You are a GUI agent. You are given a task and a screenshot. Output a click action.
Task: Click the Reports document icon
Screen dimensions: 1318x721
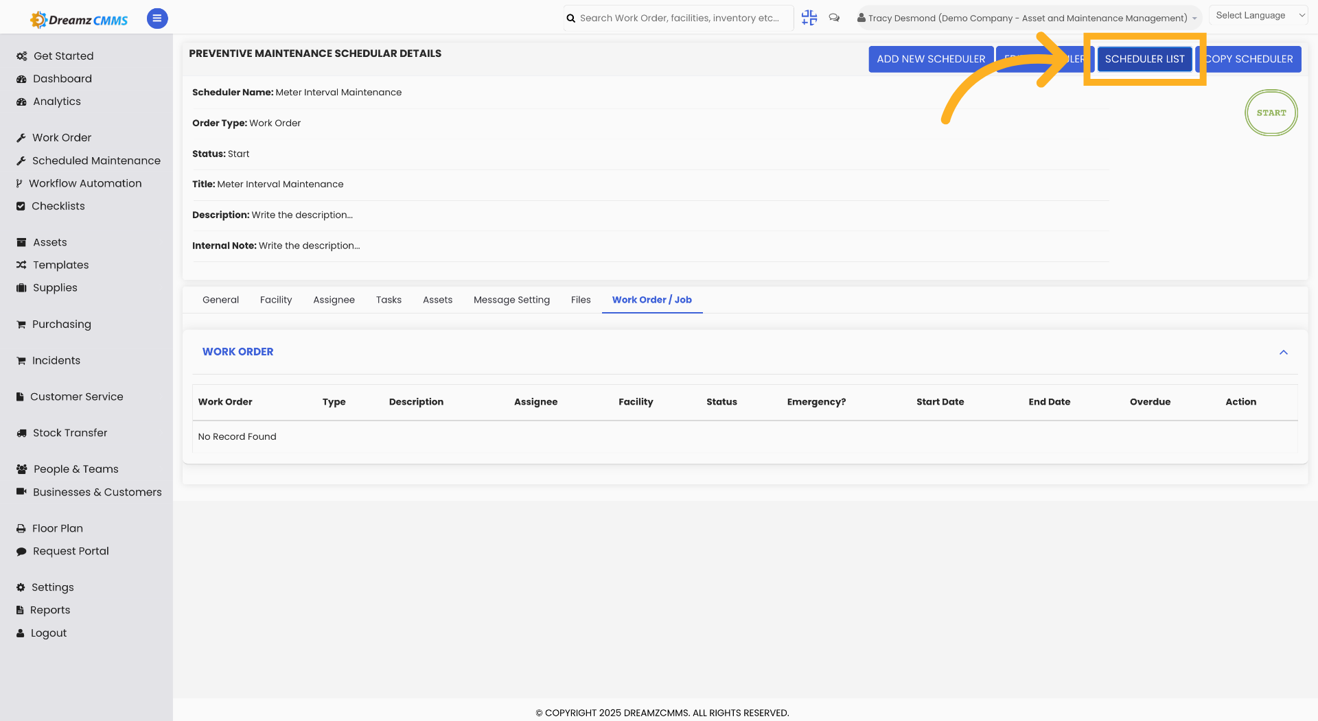point(20,610)
